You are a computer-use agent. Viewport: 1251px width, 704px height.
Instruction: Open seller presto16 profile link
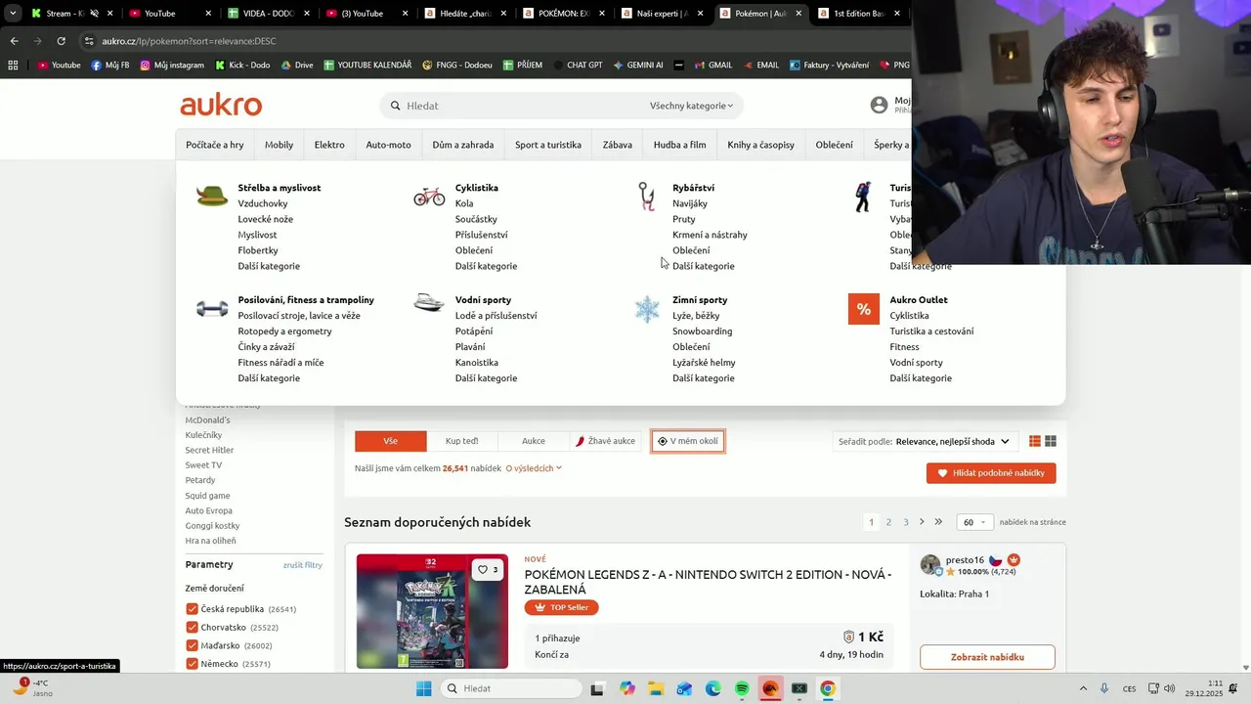pyautogui.click(x=965, y=560)
